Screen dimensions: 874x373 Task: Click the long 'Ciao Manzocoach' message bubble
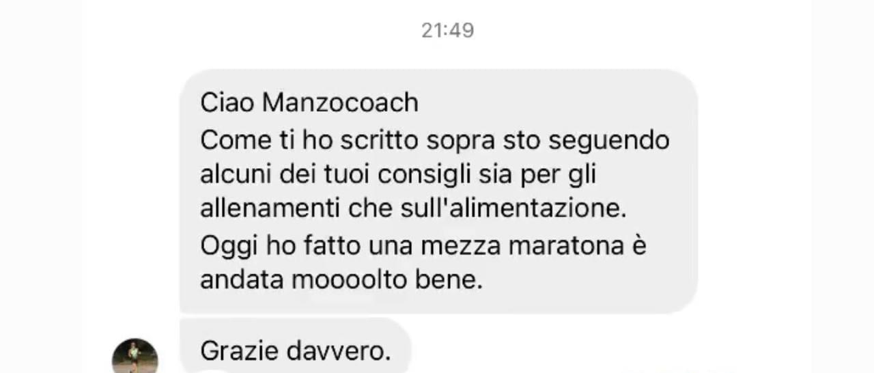point(438,191)
